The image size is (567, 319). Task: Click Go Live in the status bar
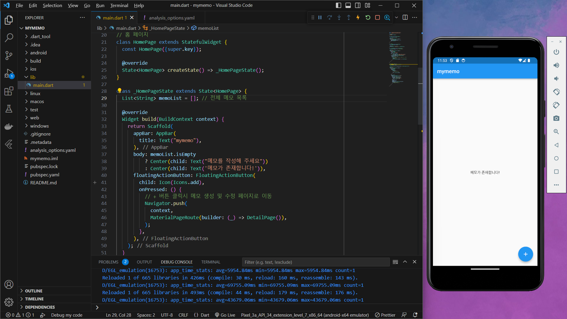225,315
